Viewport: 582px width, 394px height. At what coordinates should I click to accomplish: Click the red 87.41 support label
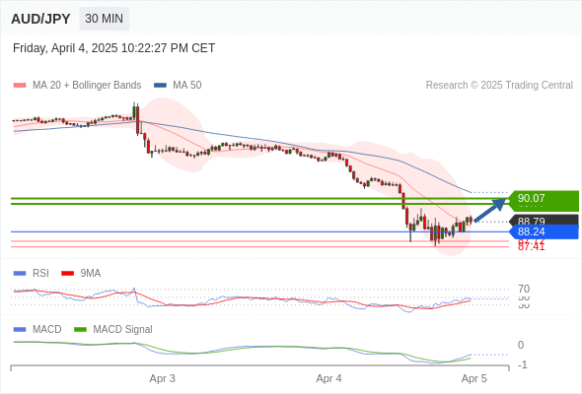pos(531,246)
